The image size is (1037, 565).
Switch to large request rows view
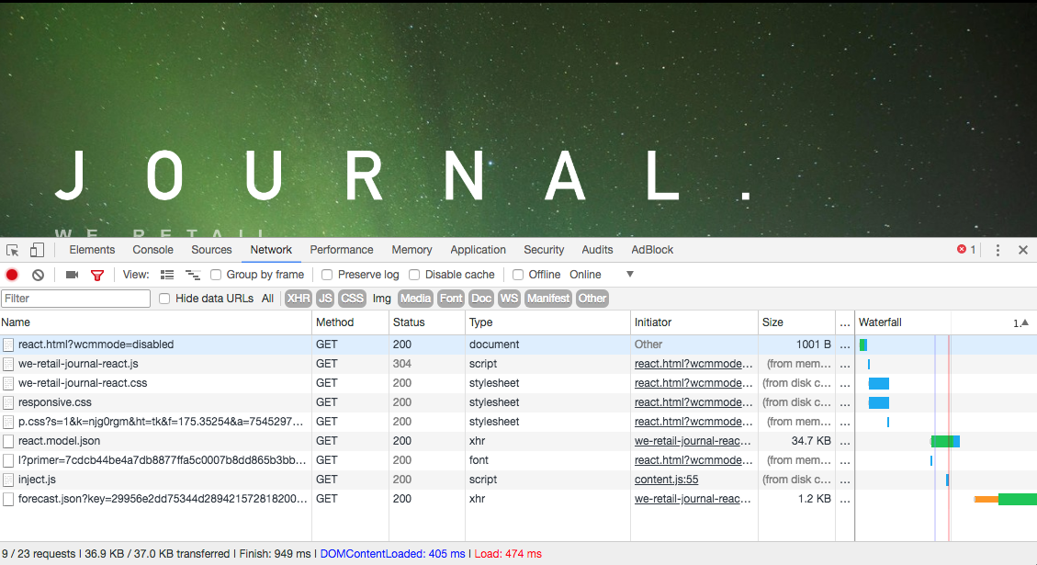click(167, 275)
